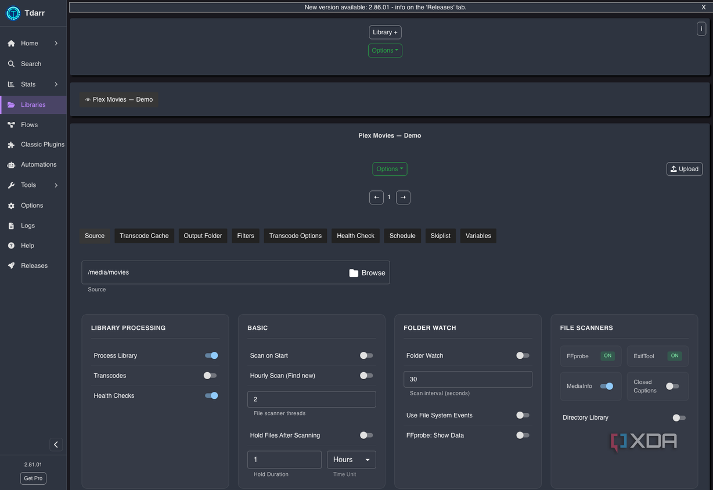Click the Libraries folder icon in sidebar
Screen dimensions: 713x490
[x=11, y=105]
